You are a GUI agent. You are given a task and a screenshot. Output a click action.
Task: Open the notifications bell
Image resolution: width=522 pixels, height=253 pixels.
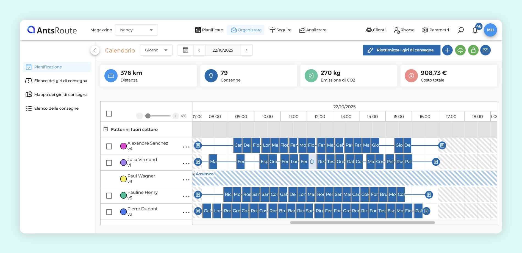[x=475, y=30]
